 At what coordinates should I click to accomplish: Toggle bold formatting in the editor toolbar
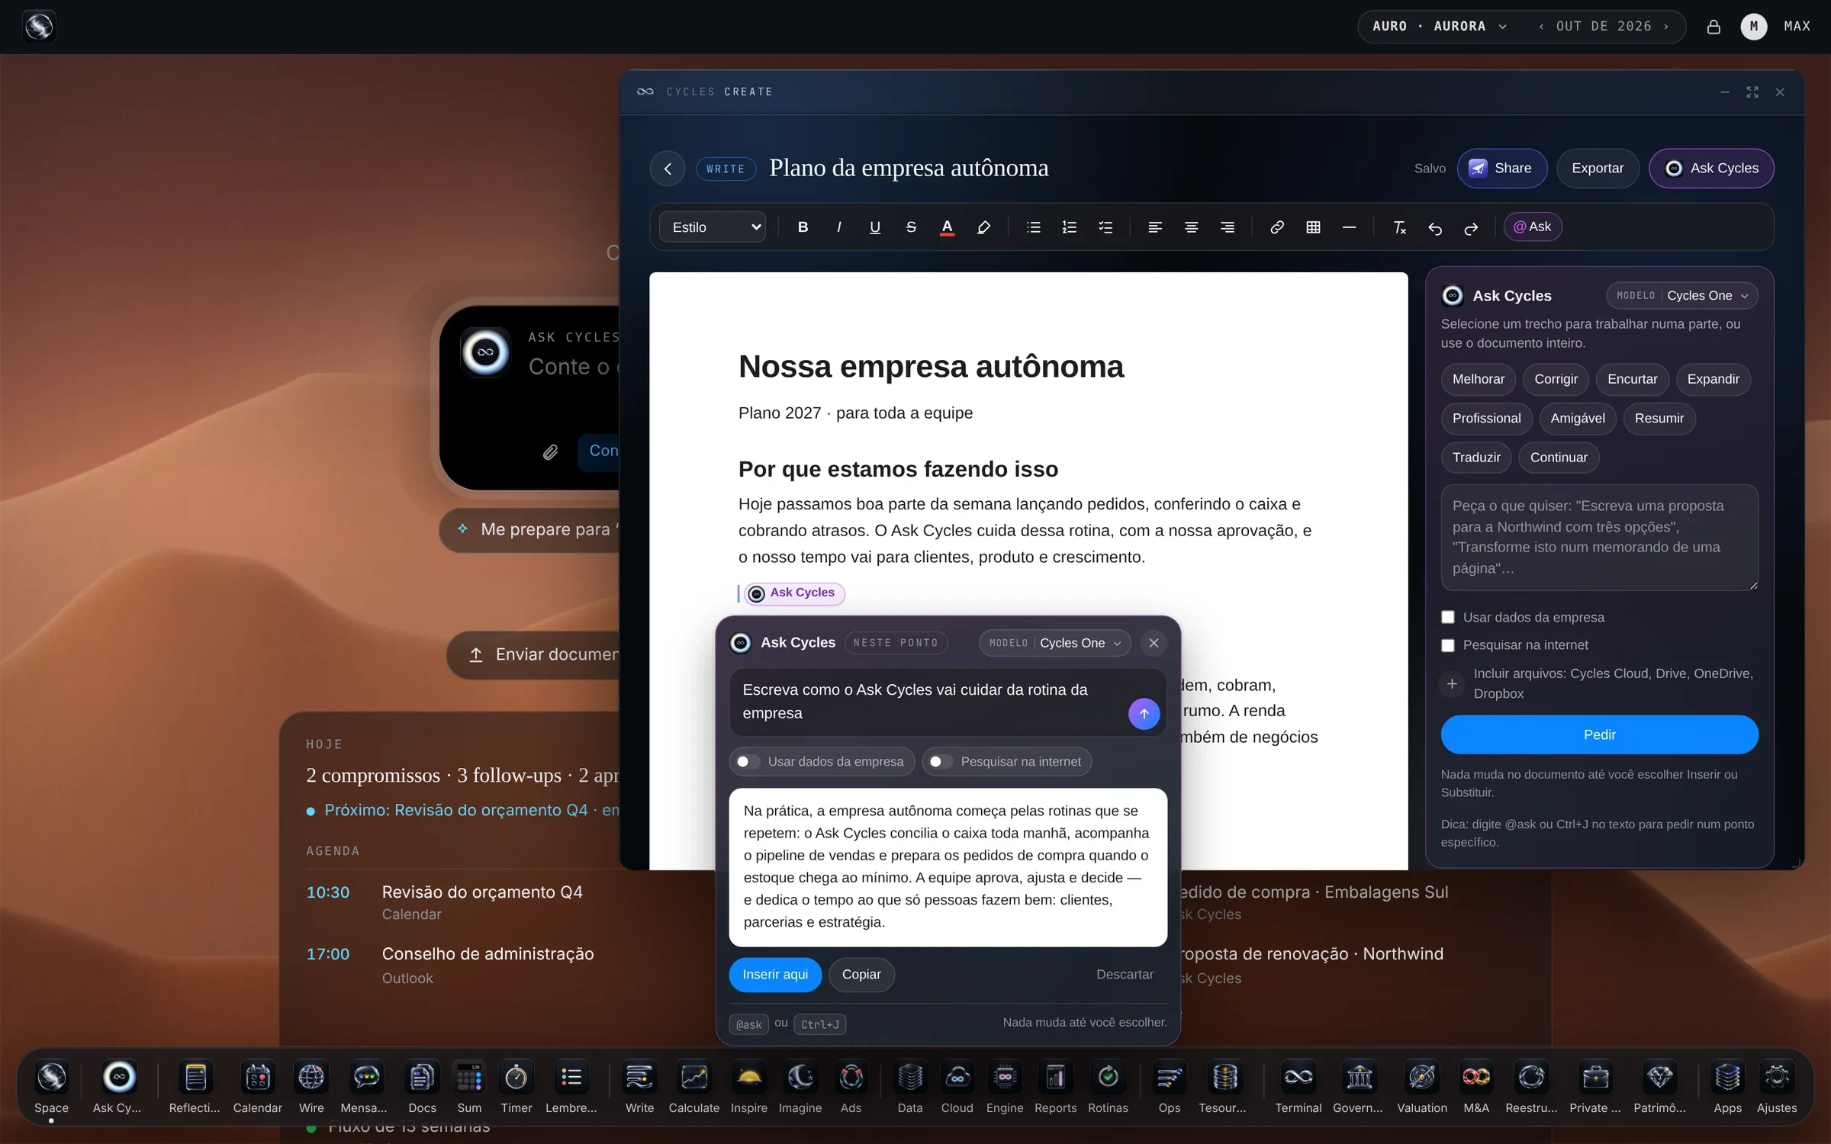tap(803, 227)
